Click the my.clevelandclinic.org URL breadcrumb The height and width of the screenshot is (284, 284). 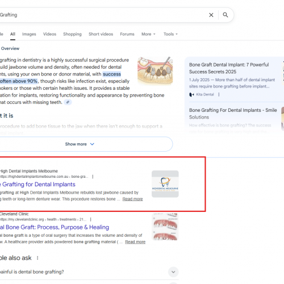43,219
